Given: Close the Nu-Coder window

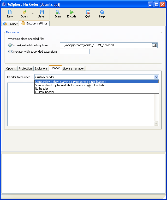Looking at the screenshot, I should [x=163, y=4].
